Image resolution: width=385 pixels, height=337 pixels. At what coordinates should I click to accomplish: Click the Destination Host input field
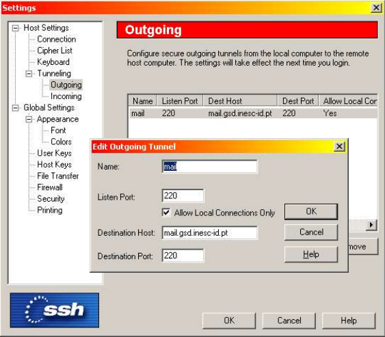click(x=209, y=232)
